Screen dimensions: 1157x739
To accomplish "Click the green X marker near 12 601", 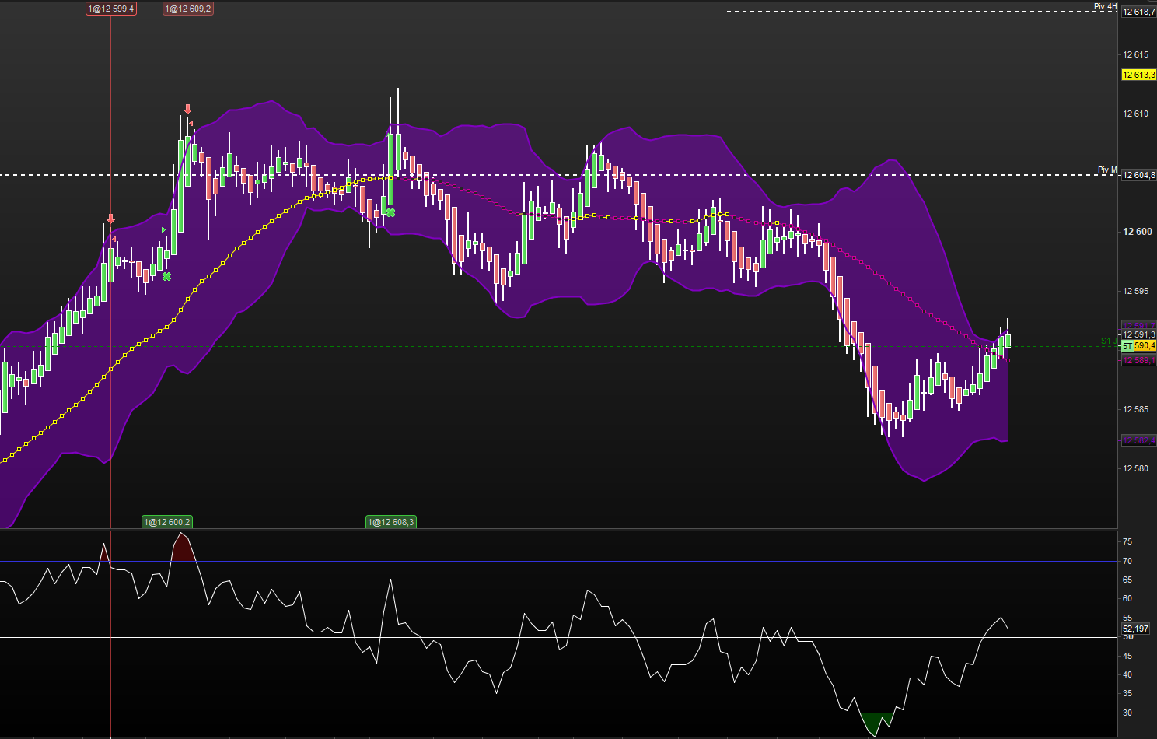I will (390, 212).
